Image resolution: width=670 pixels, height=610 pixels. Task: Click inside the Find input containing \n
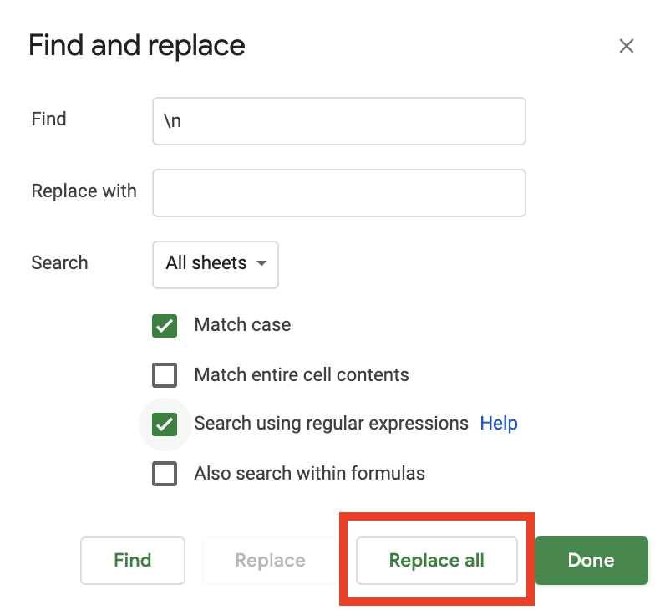[338, 121]
